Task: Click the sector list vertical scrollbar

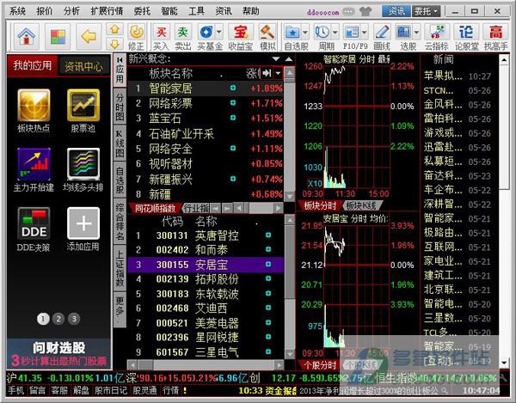Action: 289,134
